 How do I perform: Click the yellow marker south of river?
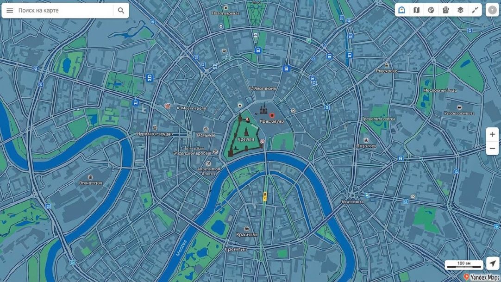pos(265,196)
